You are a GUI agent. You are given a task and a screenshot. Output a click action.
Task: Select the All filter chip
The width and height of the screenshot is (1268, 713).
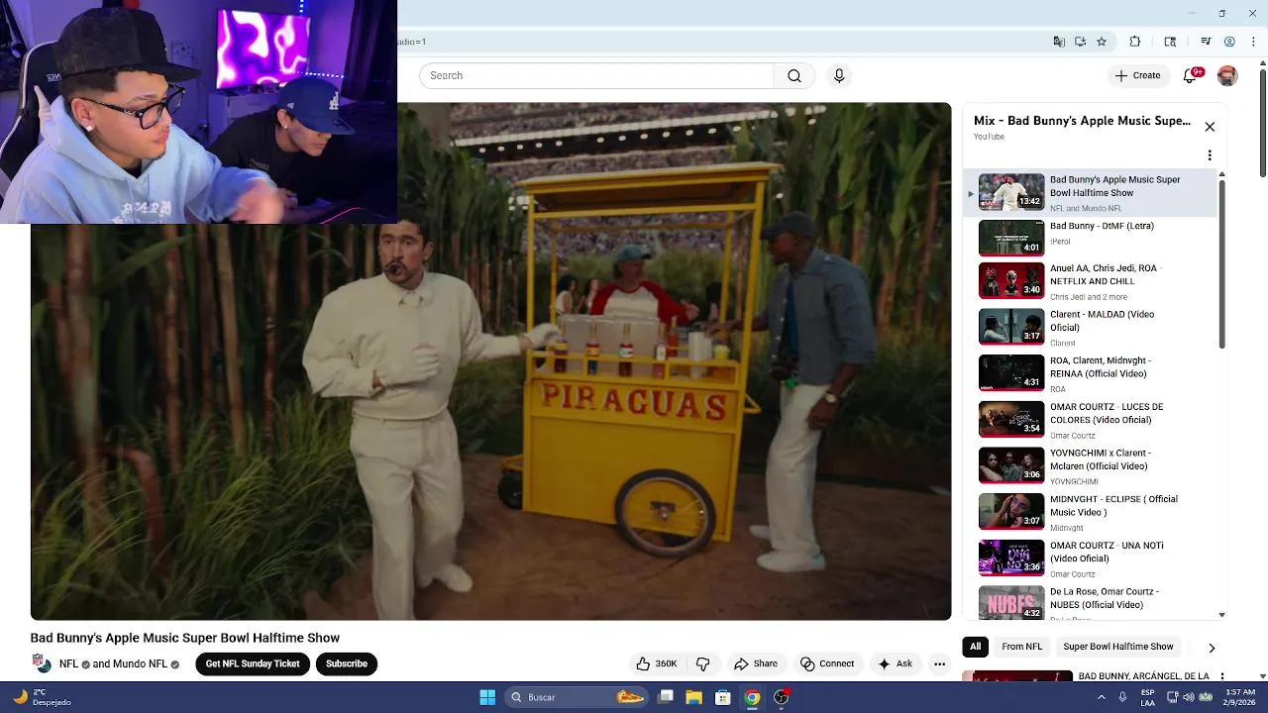pos(976,647)
